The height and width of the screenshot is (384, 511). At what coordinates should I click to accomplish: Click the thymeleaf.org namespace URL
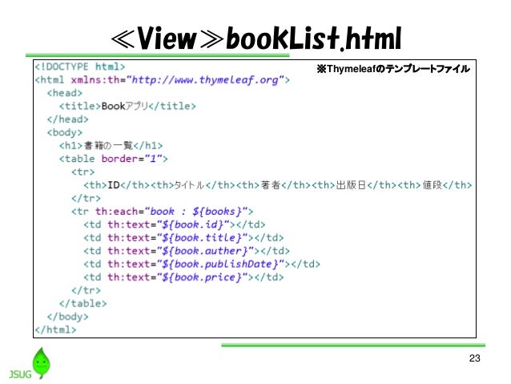205,80
